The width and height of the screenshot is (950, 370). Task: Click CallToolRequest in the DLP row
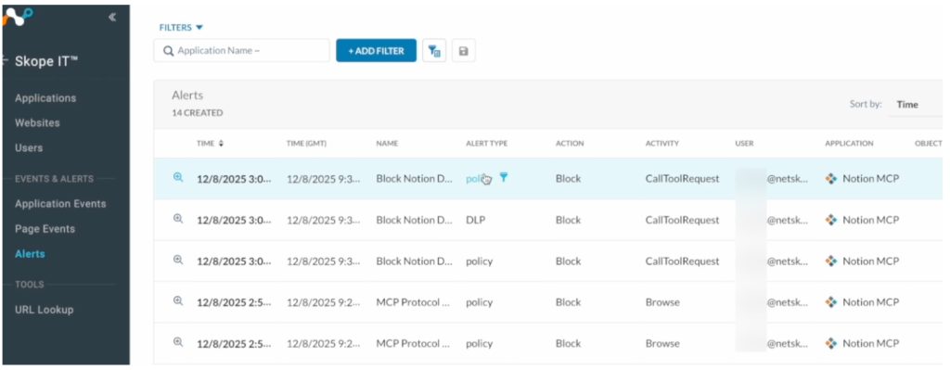coord(682,220)
